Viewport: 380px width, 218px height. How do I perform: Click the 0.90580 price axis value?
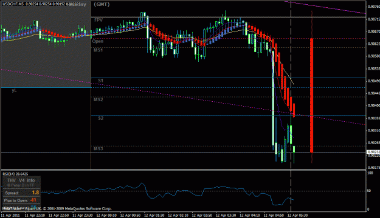click(x=373, y=56)
